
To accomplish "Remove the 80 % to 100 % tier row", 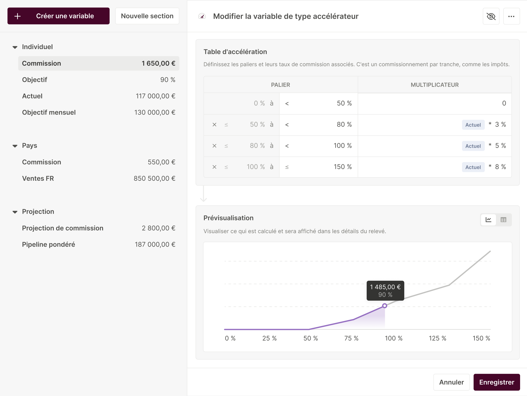I will pos(214,146).
